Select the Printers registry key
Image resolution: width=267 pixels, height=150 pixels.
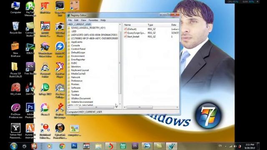coord(75,84)
